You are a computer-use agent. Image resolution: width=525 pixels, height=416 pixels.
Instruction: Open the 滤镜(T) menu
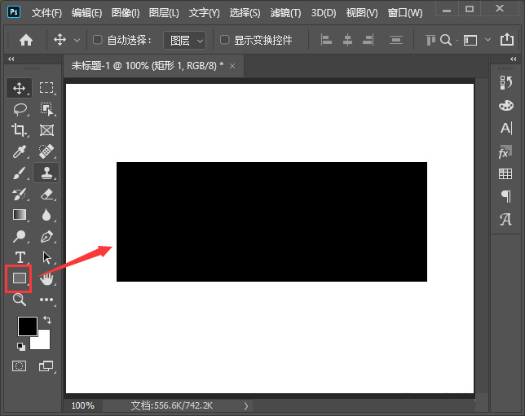tap(284, 13)
